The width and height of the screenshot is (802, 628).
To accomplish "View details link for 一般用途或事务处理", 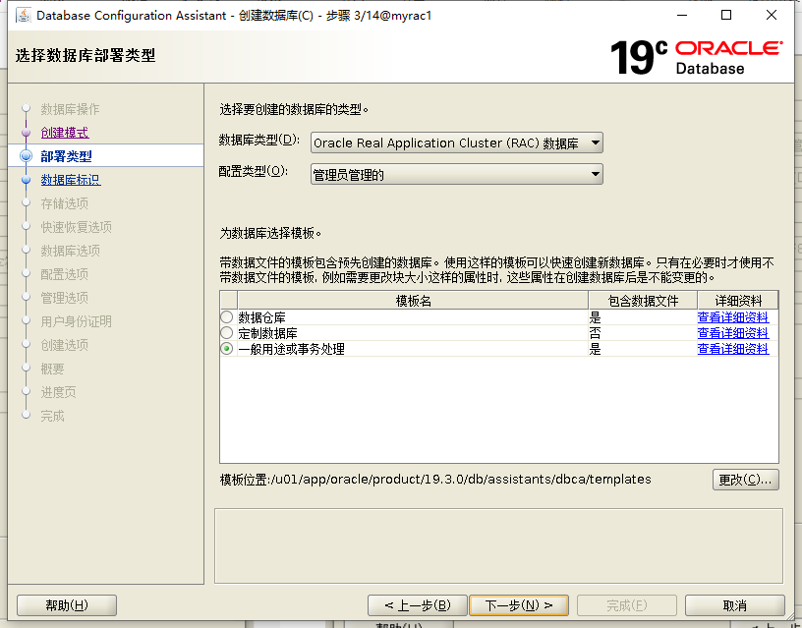I will [733, 349].
